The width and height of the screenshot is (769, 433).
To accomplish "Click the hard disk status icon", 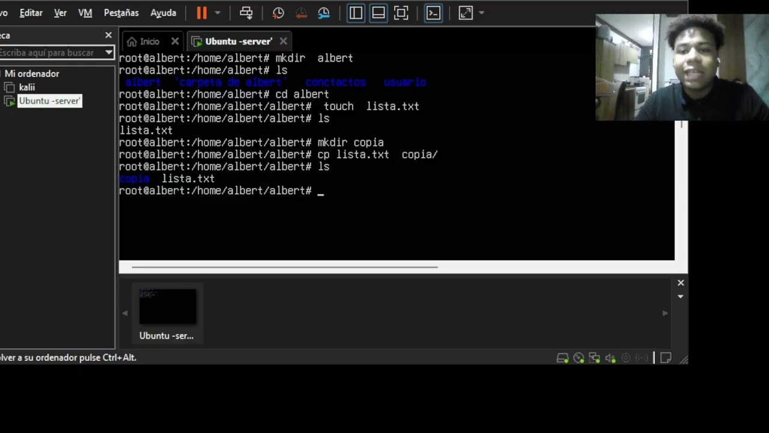I will coord(562,358).
